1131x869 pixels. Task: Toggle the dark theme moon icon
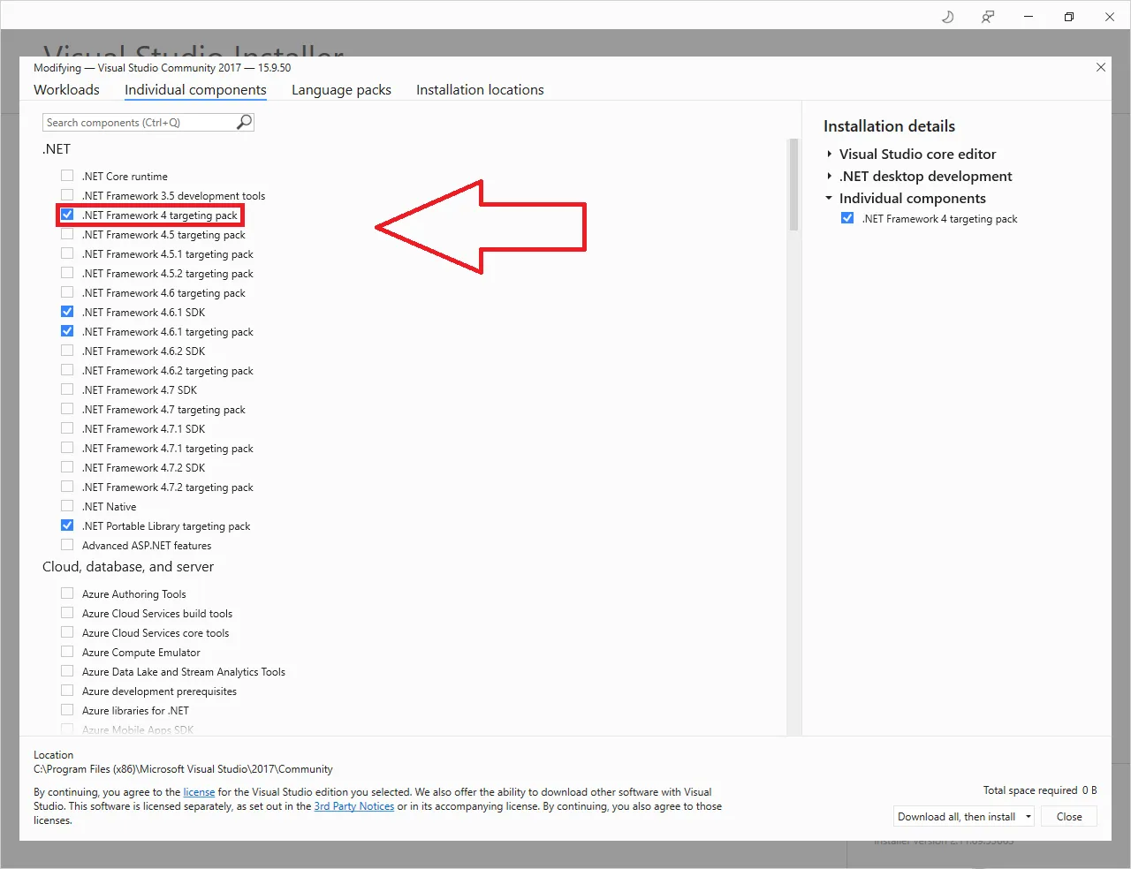(x=948, y=17)
